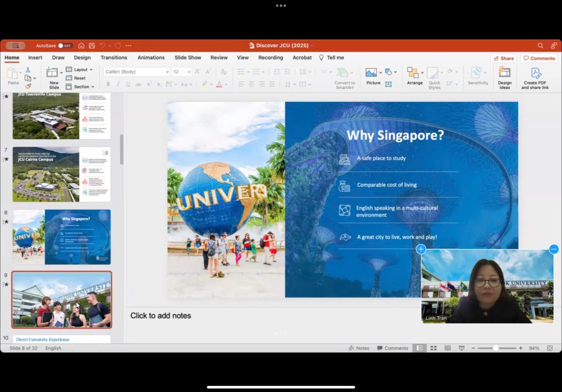This screenshot has height=392, width=562.
Task: Click the Share button
Action: [x=504, y=58]
